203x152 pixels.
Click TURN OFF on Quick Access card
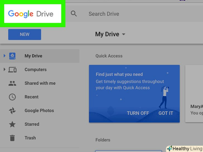[138, 113]
